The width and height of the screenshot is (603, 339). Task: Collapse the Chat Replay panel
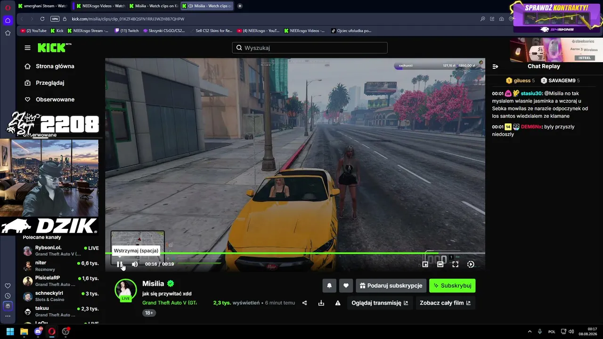pos(495,66)
